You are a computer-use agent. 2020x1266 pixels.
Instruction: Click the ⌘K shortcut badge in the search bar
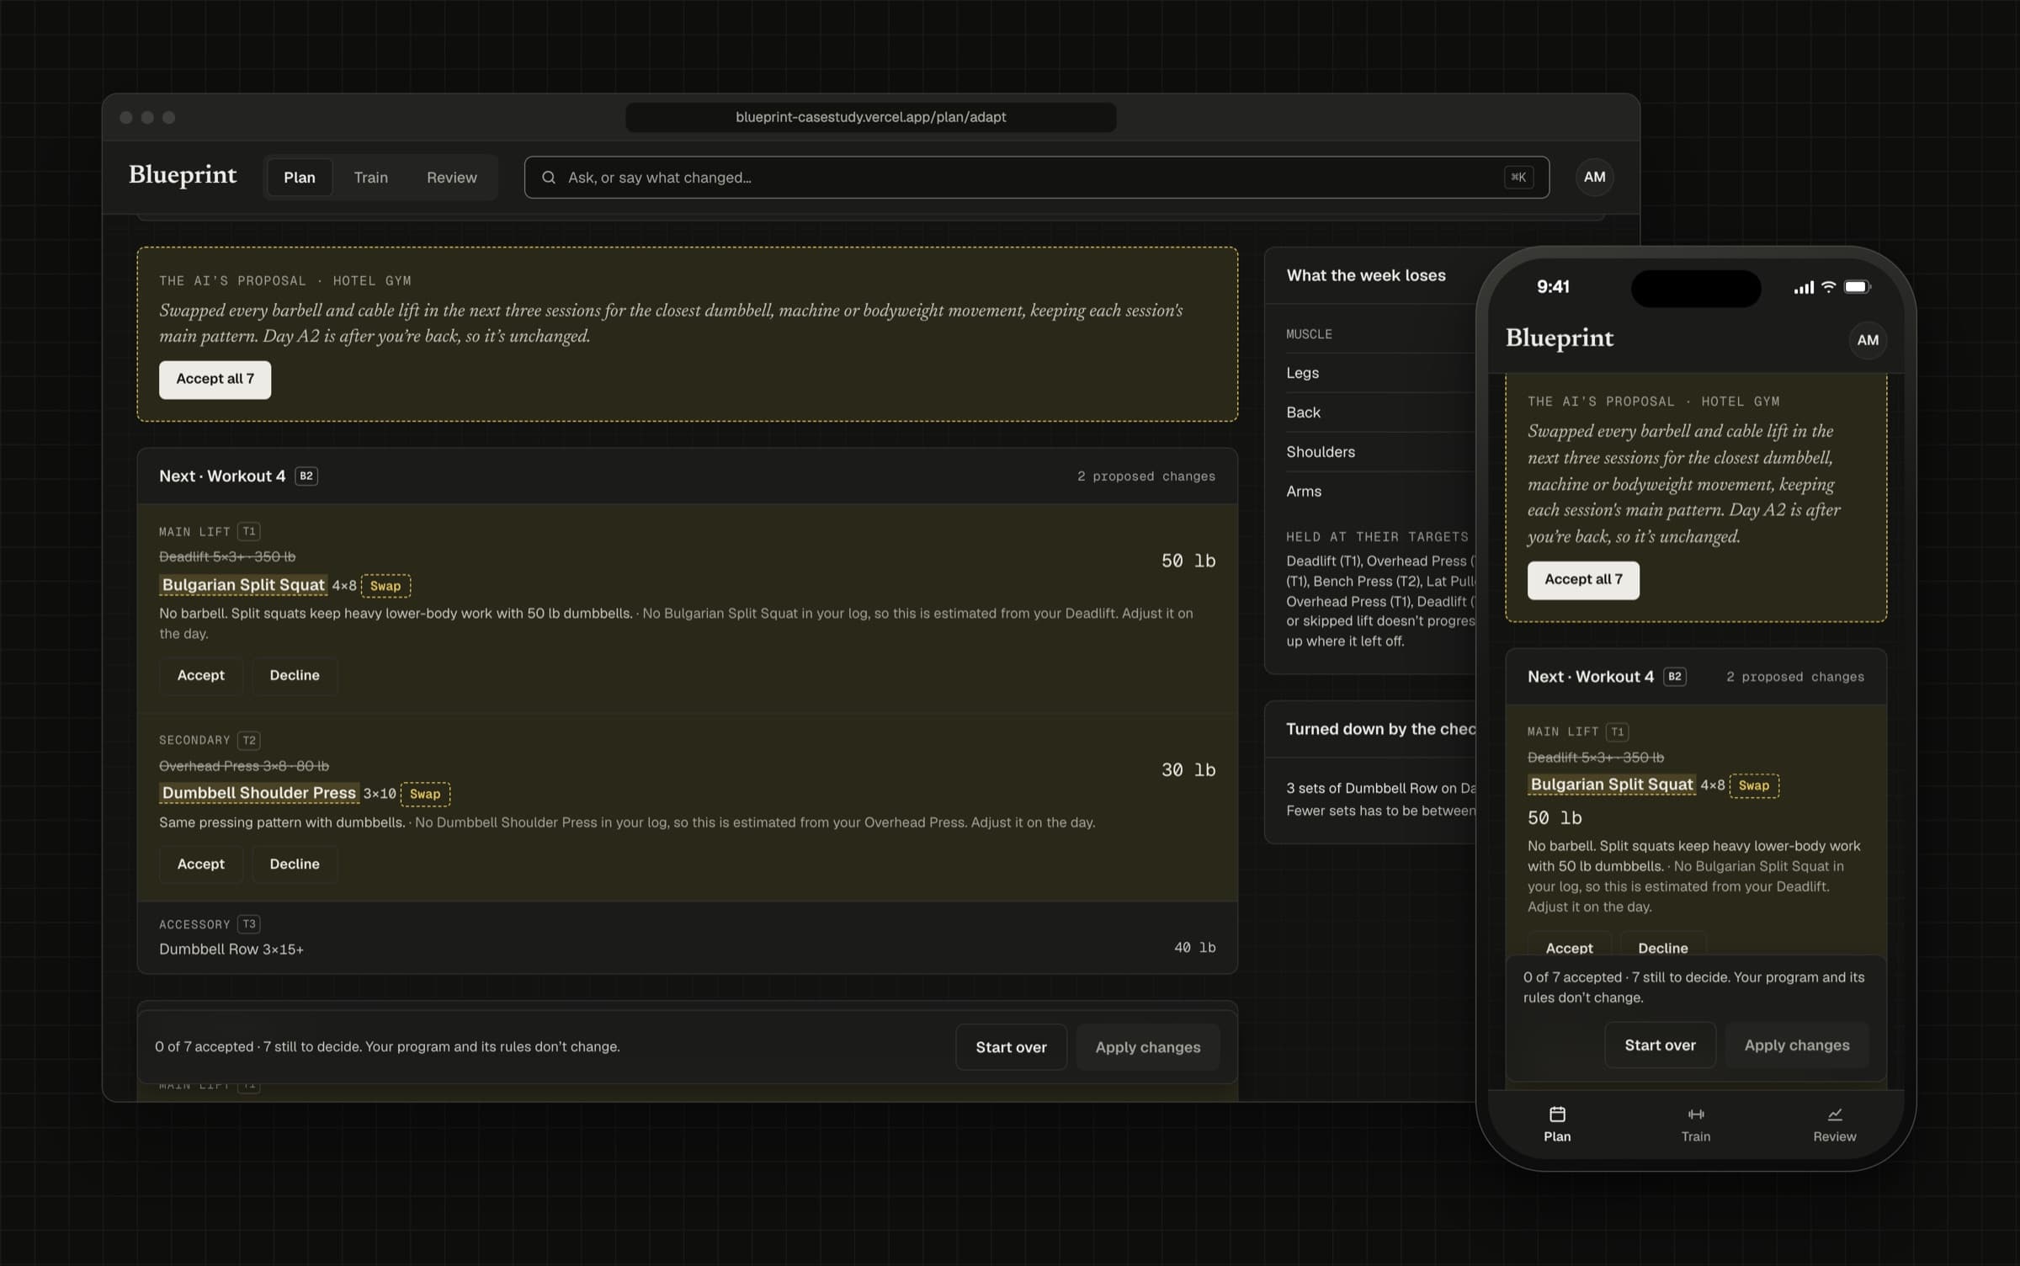(x=1518, y=178)
